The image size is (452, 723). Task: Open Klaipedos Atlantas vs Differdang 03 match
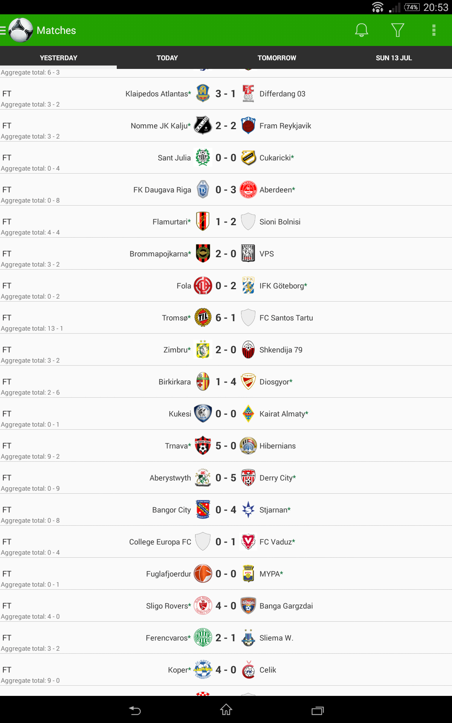[226, 94]
